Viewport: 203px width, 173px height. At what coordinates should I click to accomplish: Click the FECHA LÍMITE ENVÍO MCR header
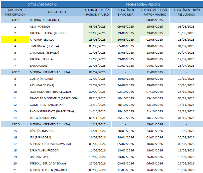[x=126, y=12]
